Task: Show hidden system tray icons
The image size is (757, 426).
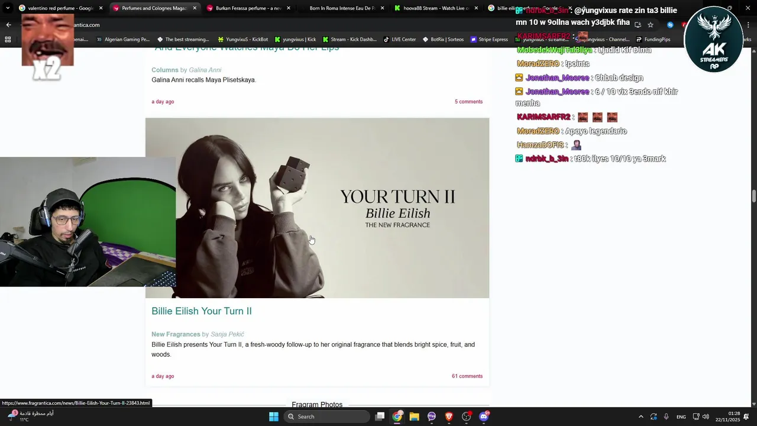Action: pos(640,417)
